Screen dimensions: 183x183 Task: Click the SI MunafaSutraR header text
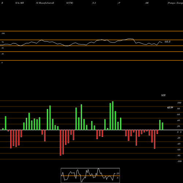click(x=45, y=3)
